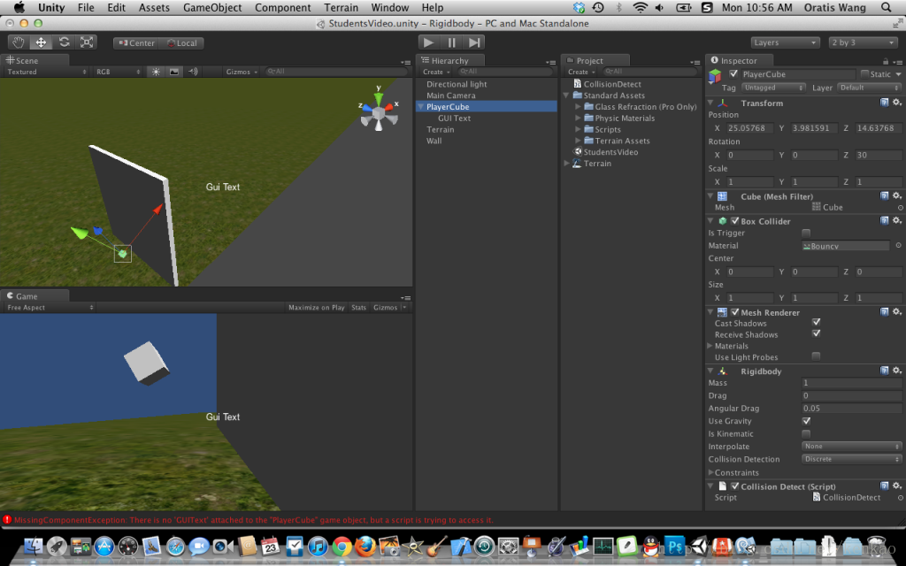
Task: Select the Hand tool in toolbar
Action: tap(19, 42)
